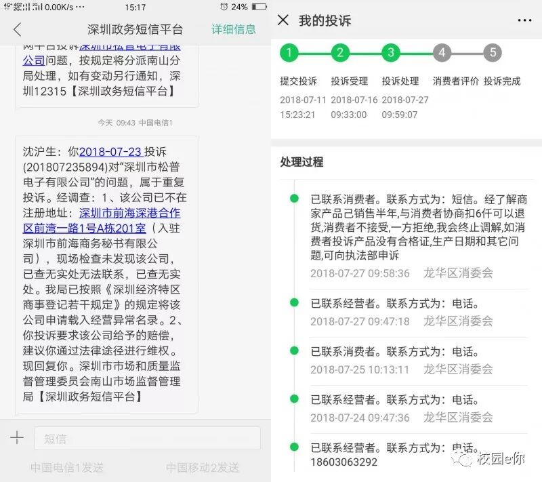
Task: Open 详细信息 details link
Action: point(234,29)
